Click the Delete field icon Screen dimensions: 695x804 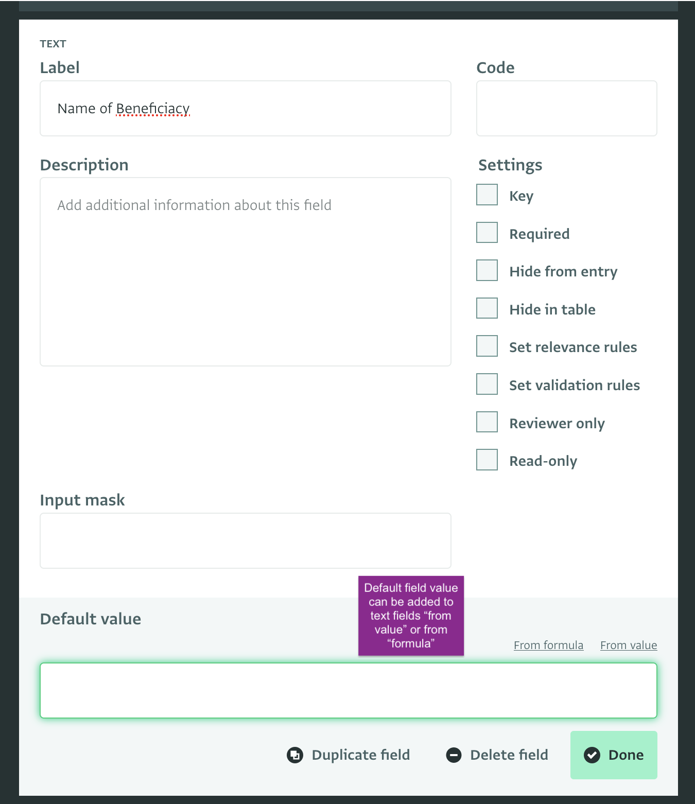tap(454, 755)
